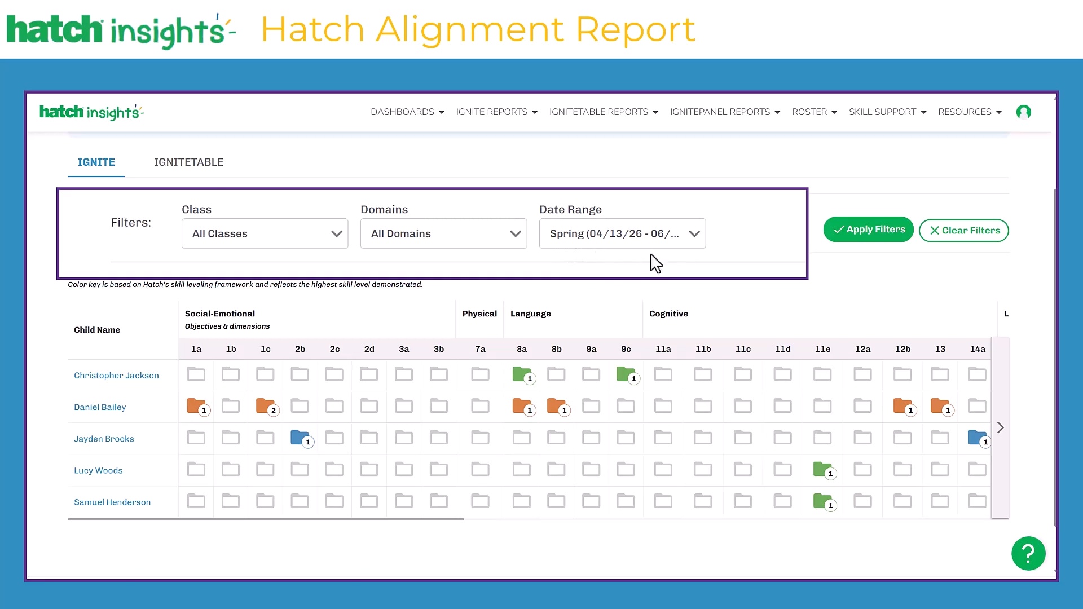Open Christopher Jackson's green 9c folder
The image size is (1083, 609).
click(x=626, y=374)
